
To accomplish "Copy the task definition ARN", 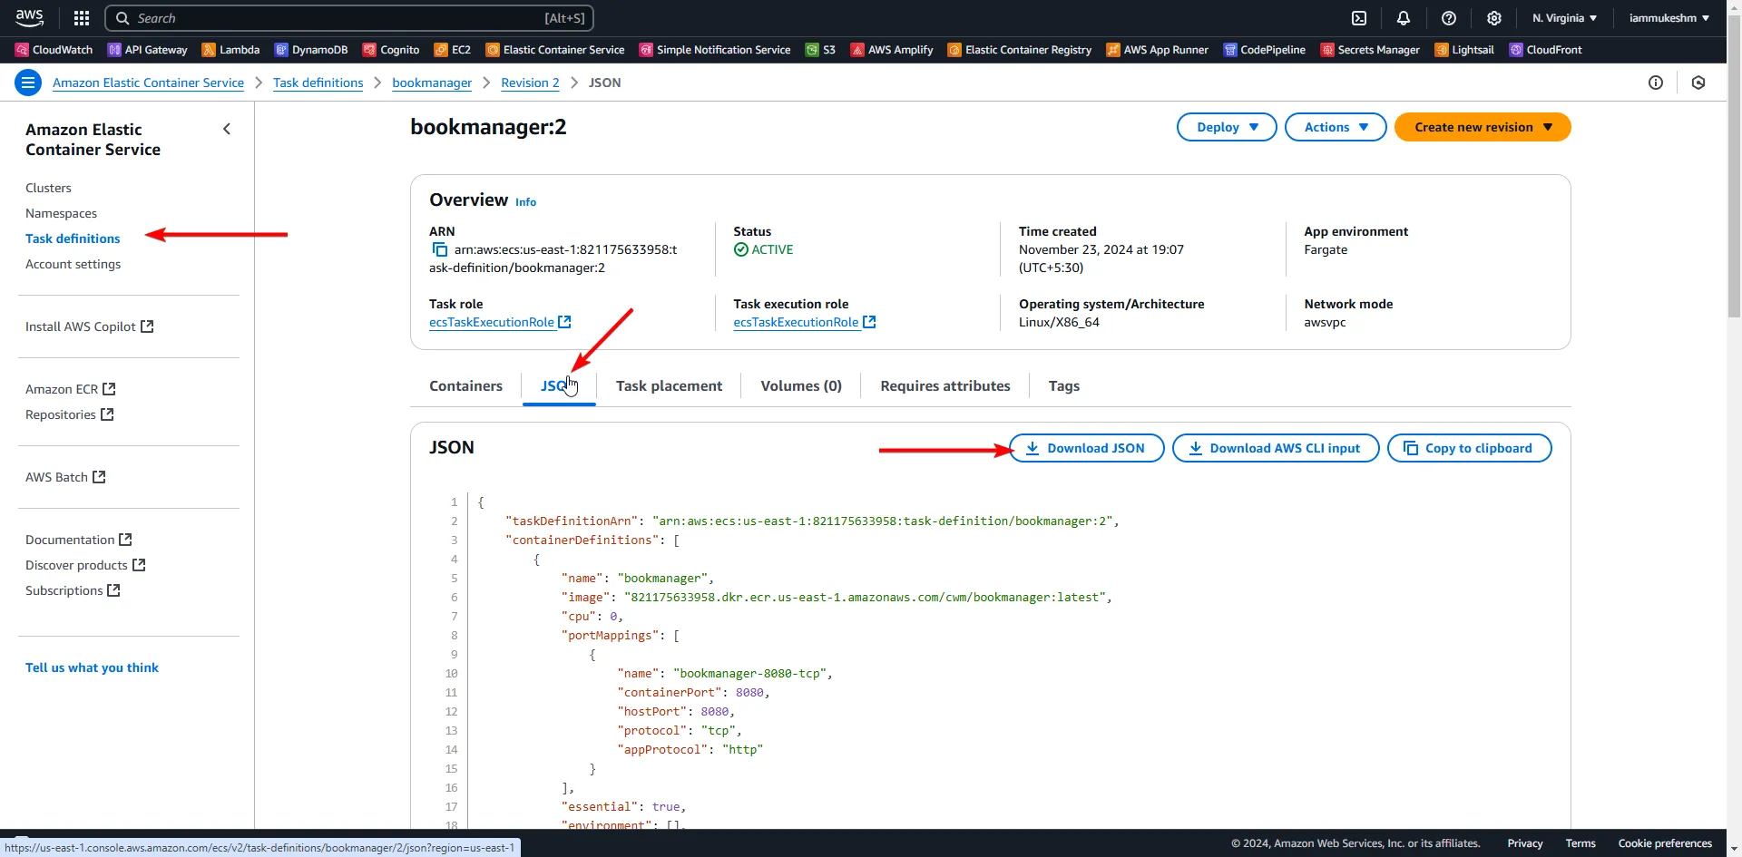I will (438, 249).
